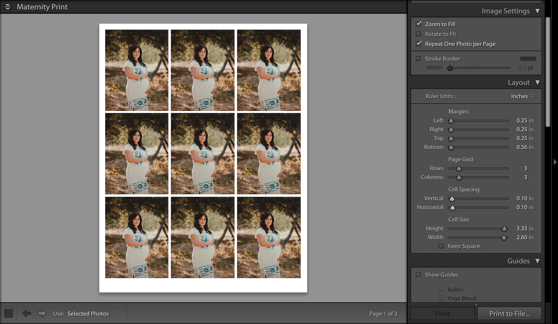Turn on Show Guides

pyautogui.click(x=418, y=275)
